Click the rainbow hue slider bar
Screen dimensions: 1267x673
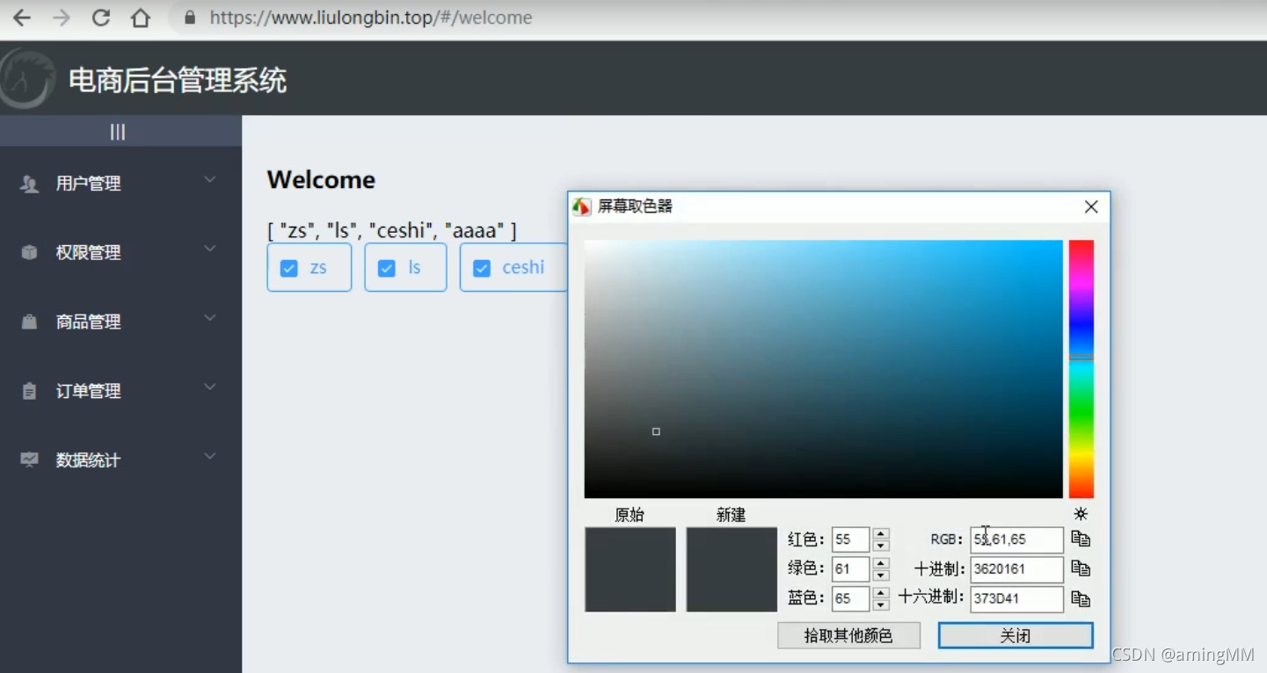click(1081, 369)
